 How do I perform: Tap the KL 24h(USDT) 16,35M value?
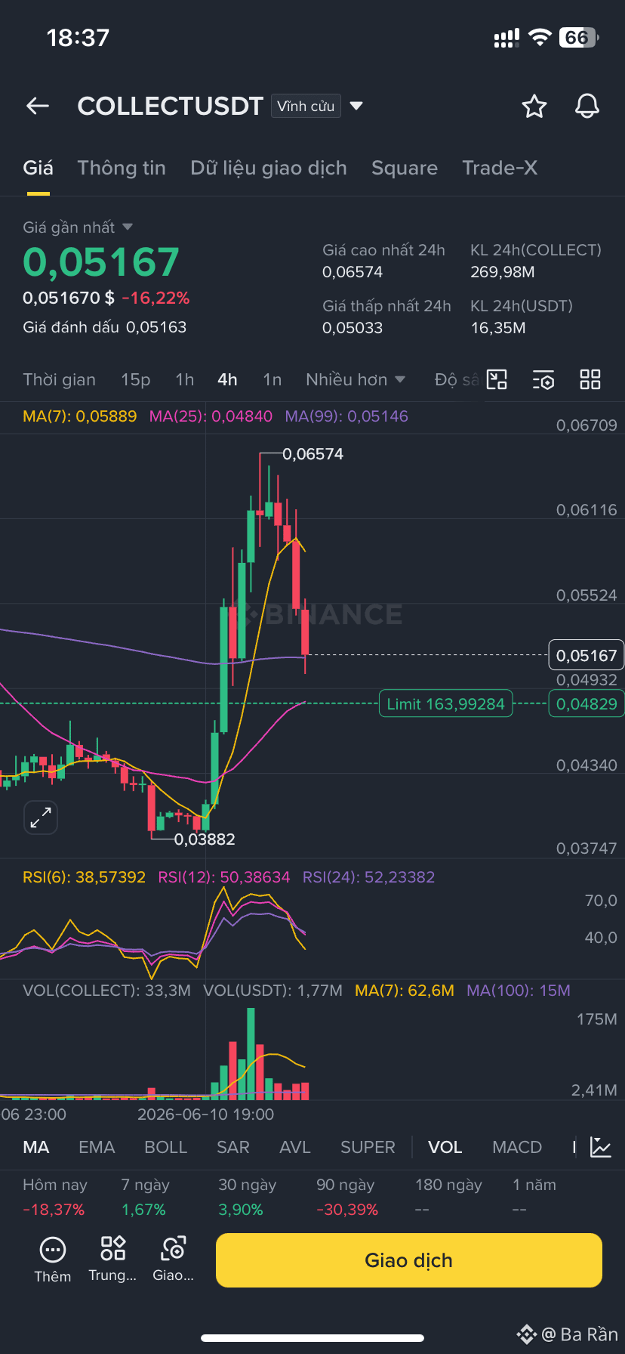coord(498,328)
